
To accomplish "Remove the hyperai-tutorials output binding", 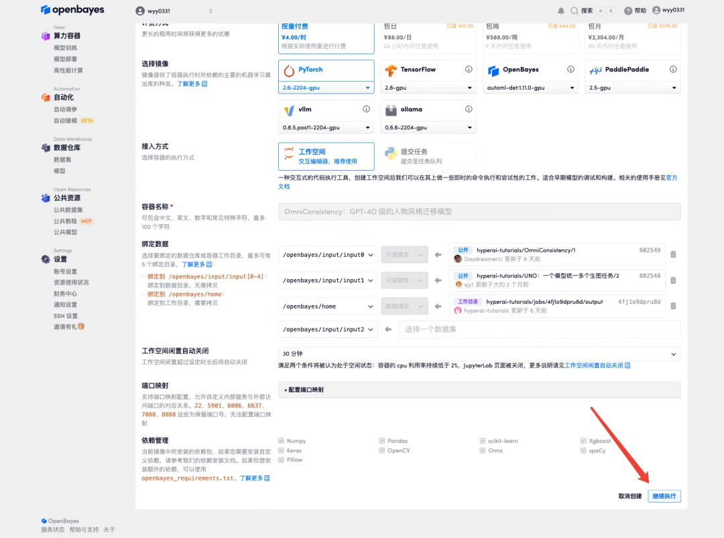I will pyautogui.click(x=673, y=306).
